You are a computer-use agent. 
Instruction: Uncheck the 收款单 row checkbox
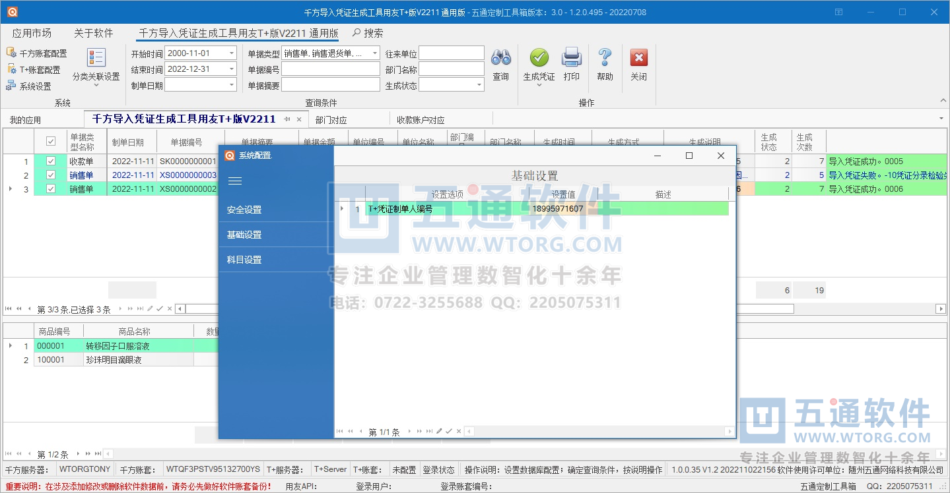51,161
